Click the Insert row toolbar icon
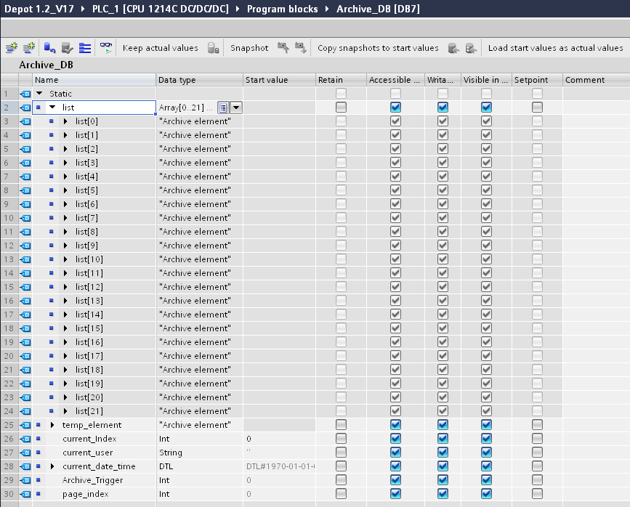This screenshot has height=507, width=630. coord(11,48)
